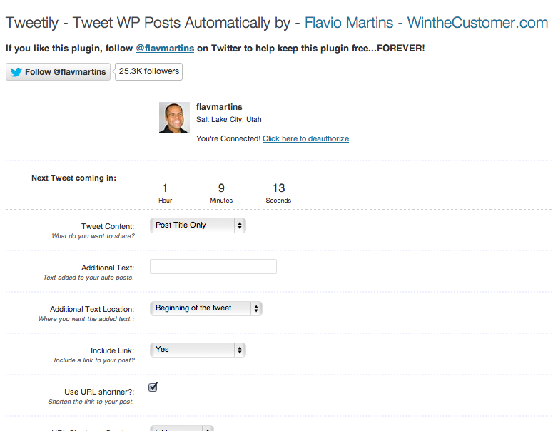Expand the Additional Text Location dropdown

tap(206, 308)
